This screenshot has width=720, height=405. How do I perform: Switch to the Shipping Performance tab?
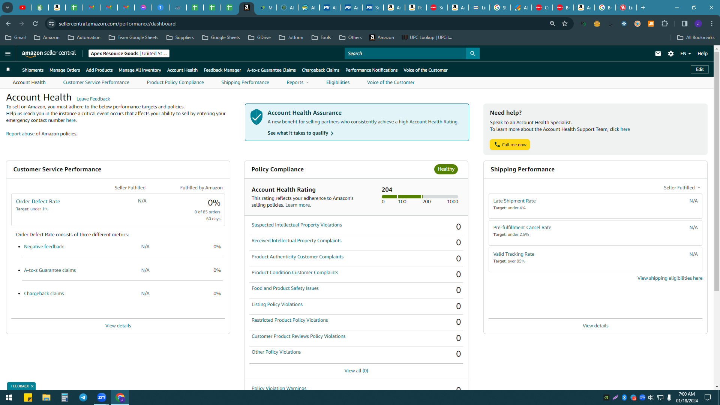[245, 82]
